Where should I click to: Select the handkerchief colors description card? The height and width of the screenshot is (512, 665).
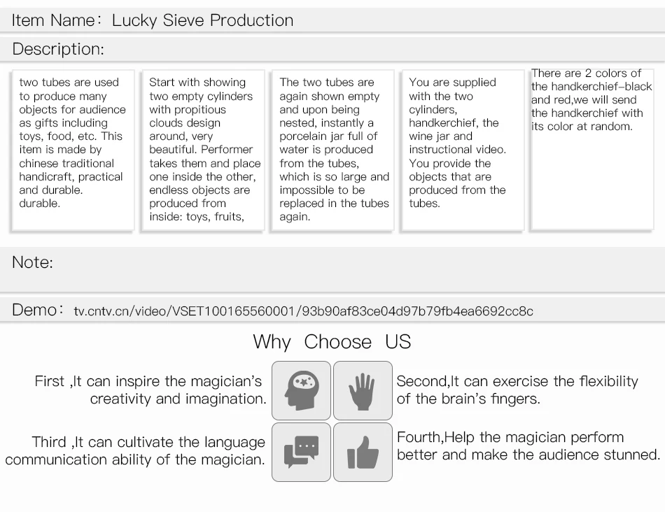[592, 150]
